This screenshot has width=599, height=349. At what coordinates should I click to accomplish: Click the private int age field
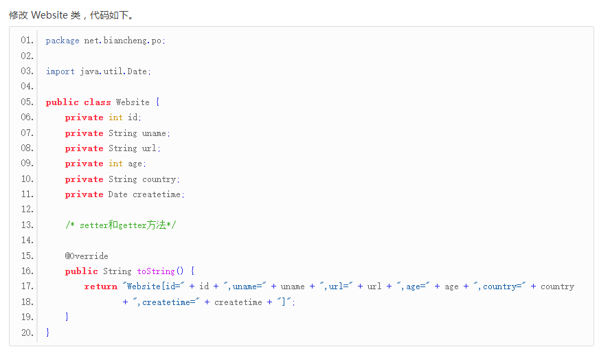tap(106, 164)
